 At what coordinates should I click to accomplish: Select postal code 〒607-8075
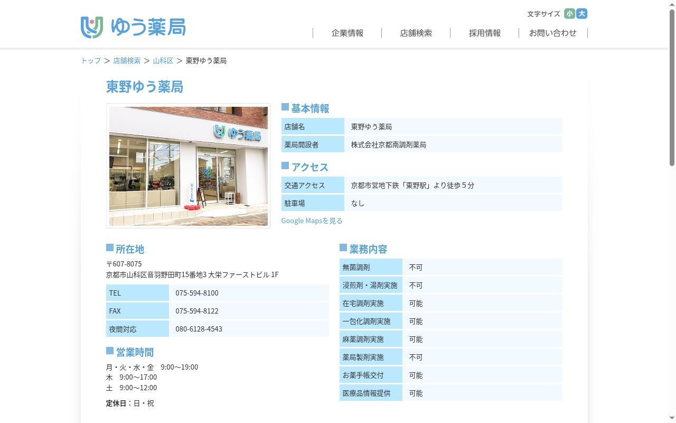click(124, 264)
